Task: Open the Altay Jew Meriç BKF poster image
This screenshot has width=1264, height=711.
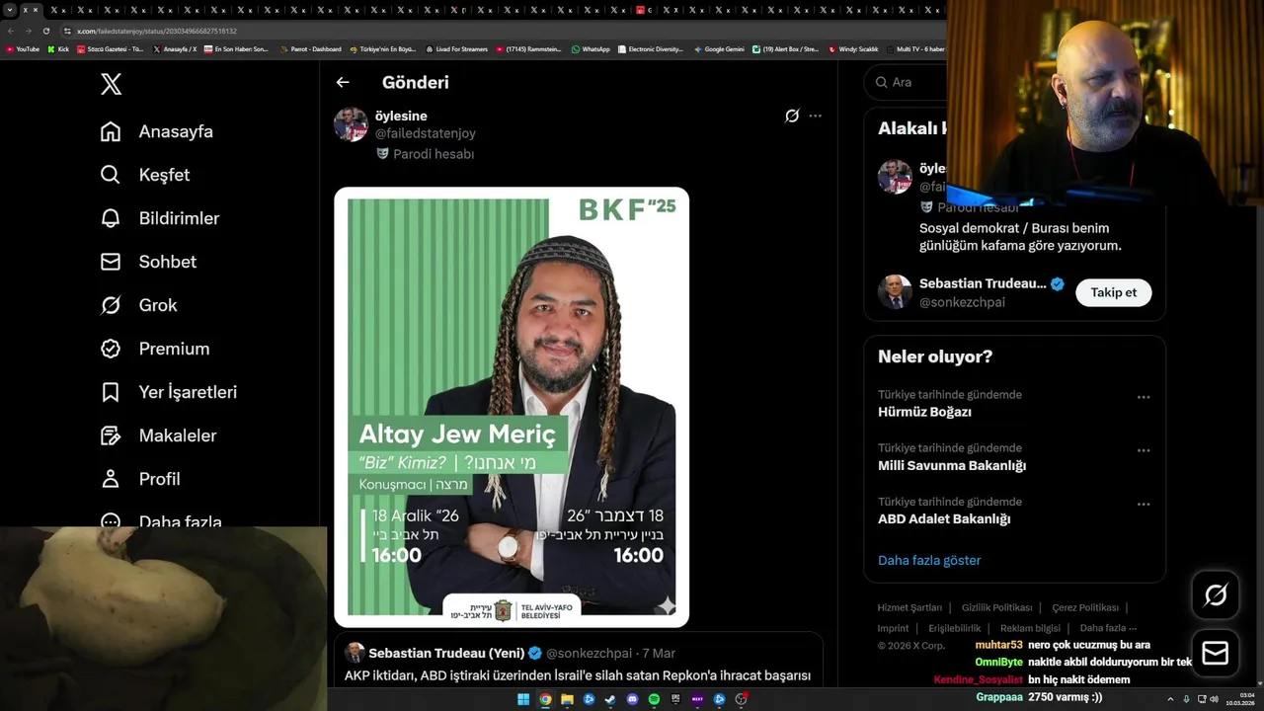Action: pos(512,407)
